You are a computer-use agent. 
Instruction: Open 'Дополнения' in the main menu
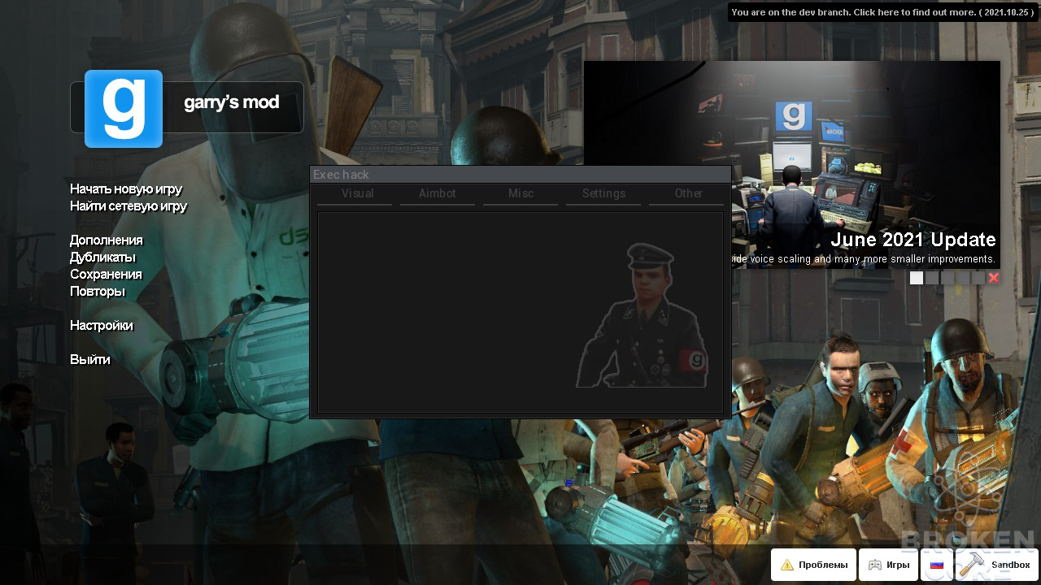click(x=107, y=240)
